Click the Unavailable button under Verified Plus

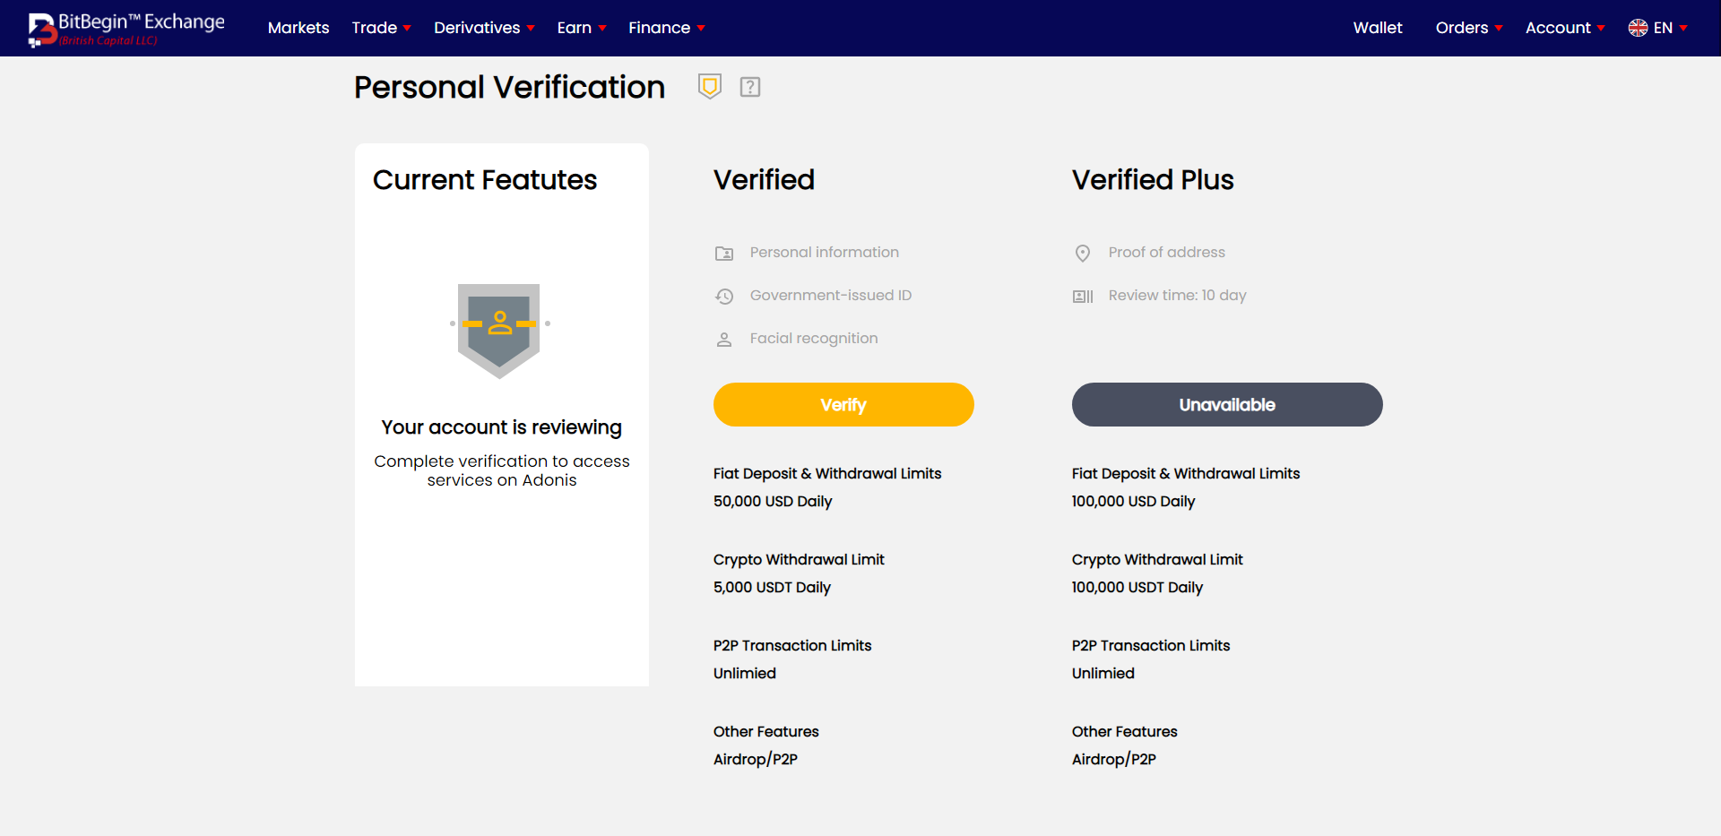(1227, 405)
